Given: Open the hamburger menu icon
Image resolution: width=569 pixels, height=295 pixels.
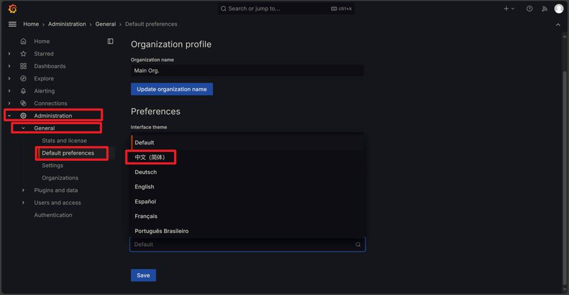Looking at the screenshot, I should tap(12, 24).
